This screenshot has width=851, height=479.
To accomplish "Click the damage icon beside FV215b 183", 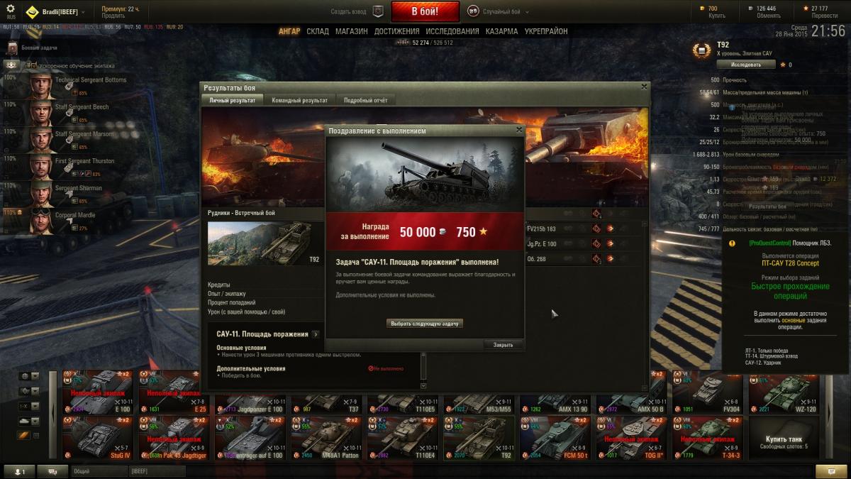I will [596, 229].
